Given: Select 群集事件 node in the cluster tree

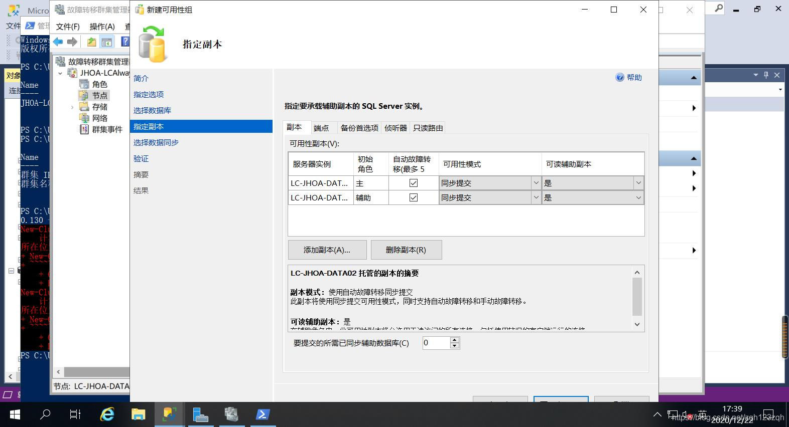Looking at the screenshot, I should [x=107, y=129].
